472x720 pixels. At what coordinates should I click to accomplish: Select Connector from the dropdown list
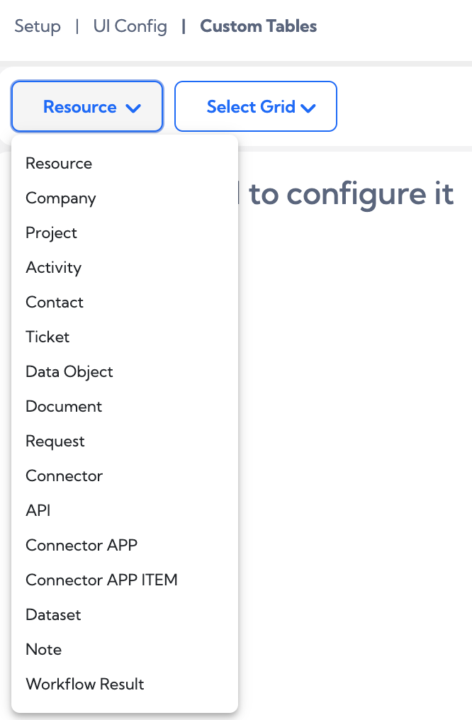(x=64, y=476)
